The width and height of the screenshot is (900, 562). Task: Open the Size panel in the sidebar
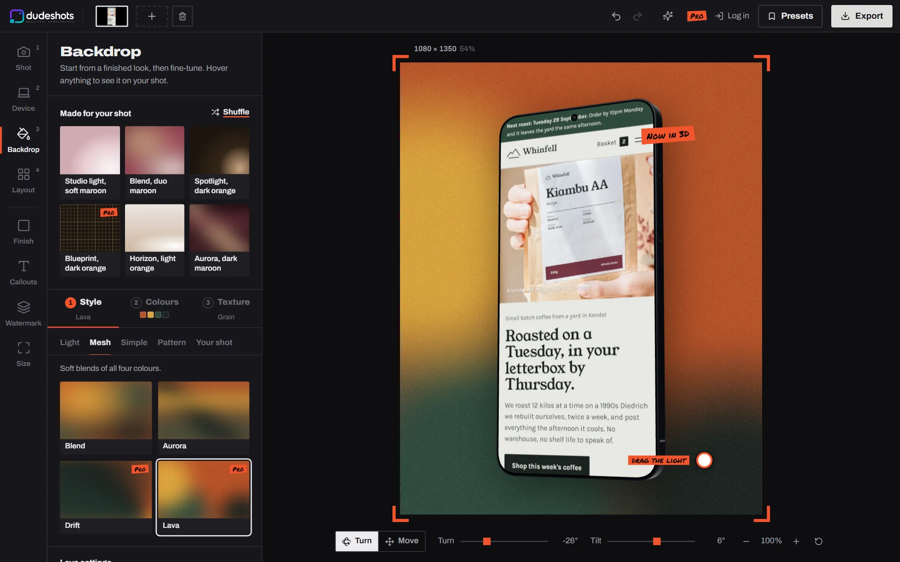pos(23,354)
